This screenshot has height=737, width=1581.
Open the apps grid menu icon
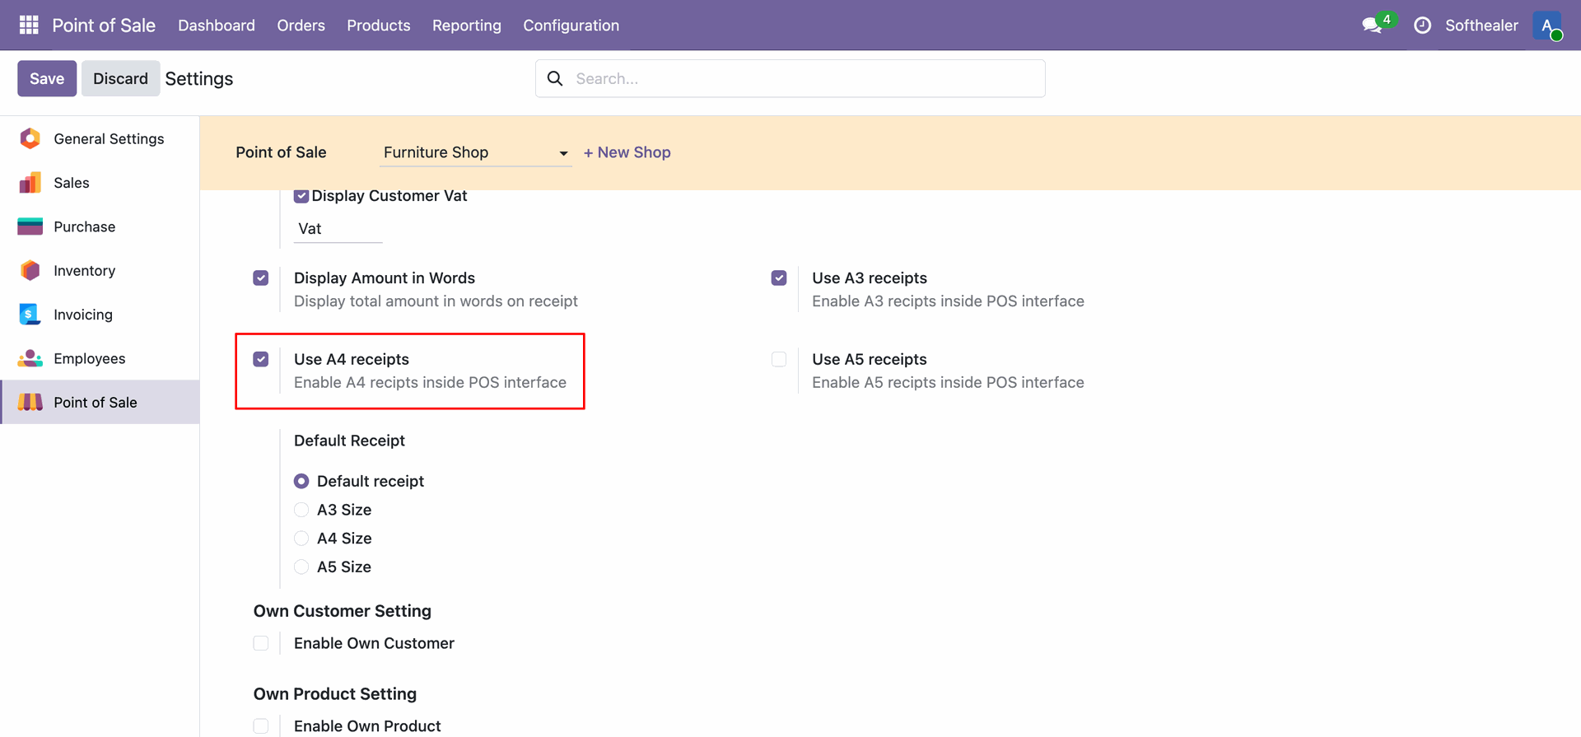point(29,25)
